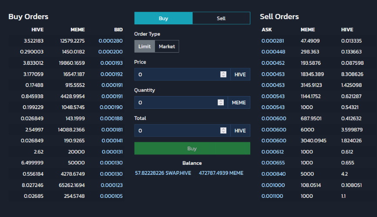Click sell order HIVE amount 4.2
Screen dimensions: 377x217
[x=344, y=174]
